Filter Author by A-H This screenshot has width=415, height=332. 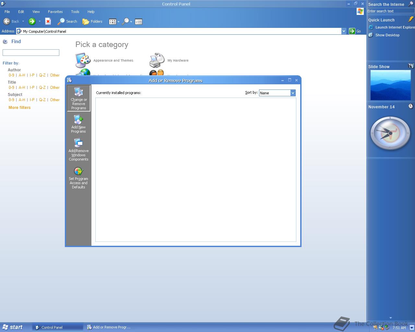point(22,75)
